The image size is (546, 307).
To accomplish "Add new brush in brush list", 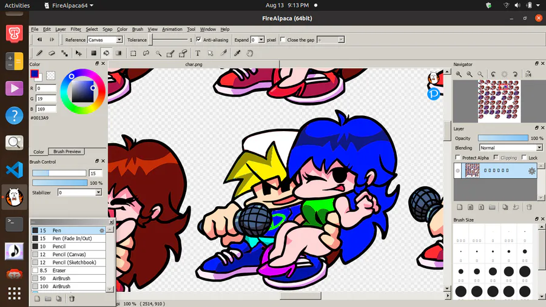I will coord(37,299).
